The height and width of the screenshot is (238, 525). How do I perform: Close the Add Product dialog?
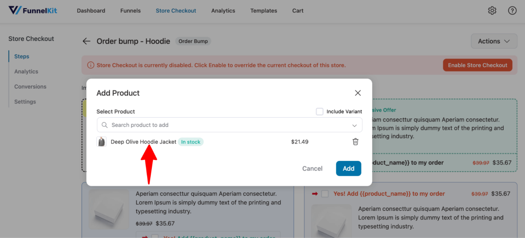[x=358, y=93]
